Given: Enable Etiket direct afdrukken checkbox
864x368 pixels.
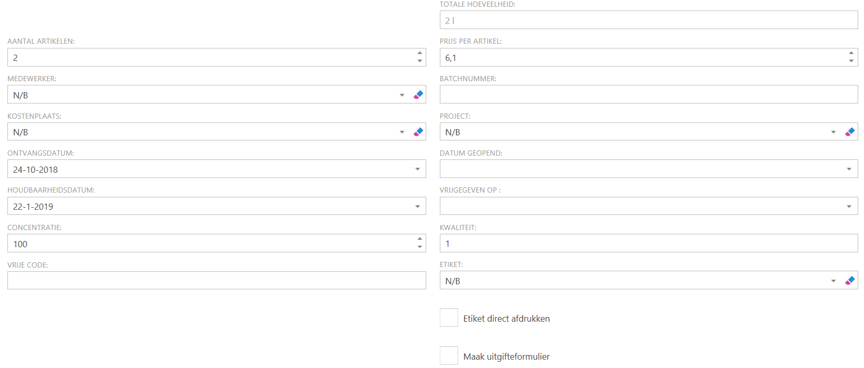Looking at the screenshot, I should click(449, 318).
